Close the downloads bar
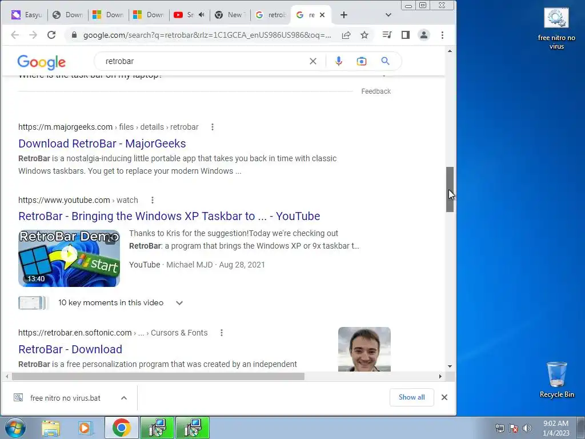The height and width of the screenshot is (439, 585). [x=444, y=397]
